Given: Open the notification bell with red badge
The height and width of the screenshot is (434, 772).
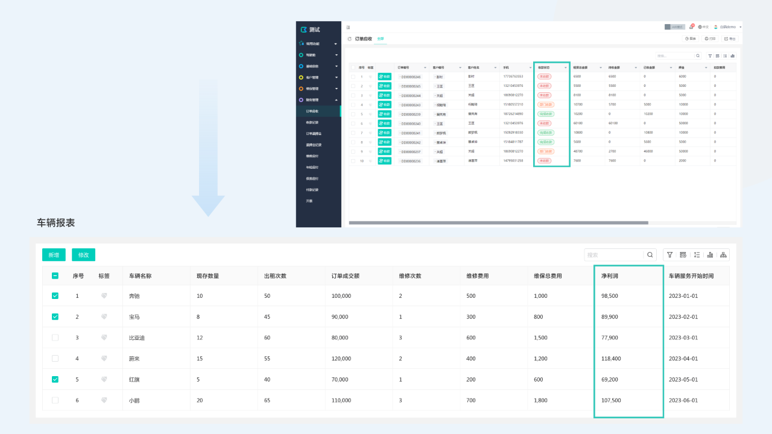Looking at the screenshot, I should coord(691,27).
